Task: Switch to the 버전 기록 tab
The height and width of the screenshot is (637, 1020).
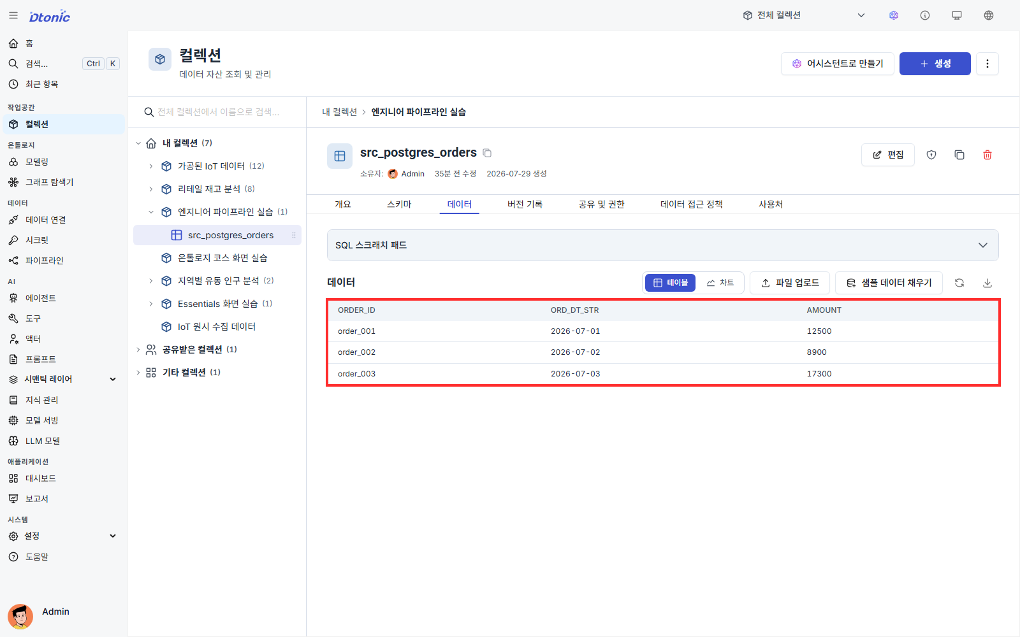Action: click(525, 204)
